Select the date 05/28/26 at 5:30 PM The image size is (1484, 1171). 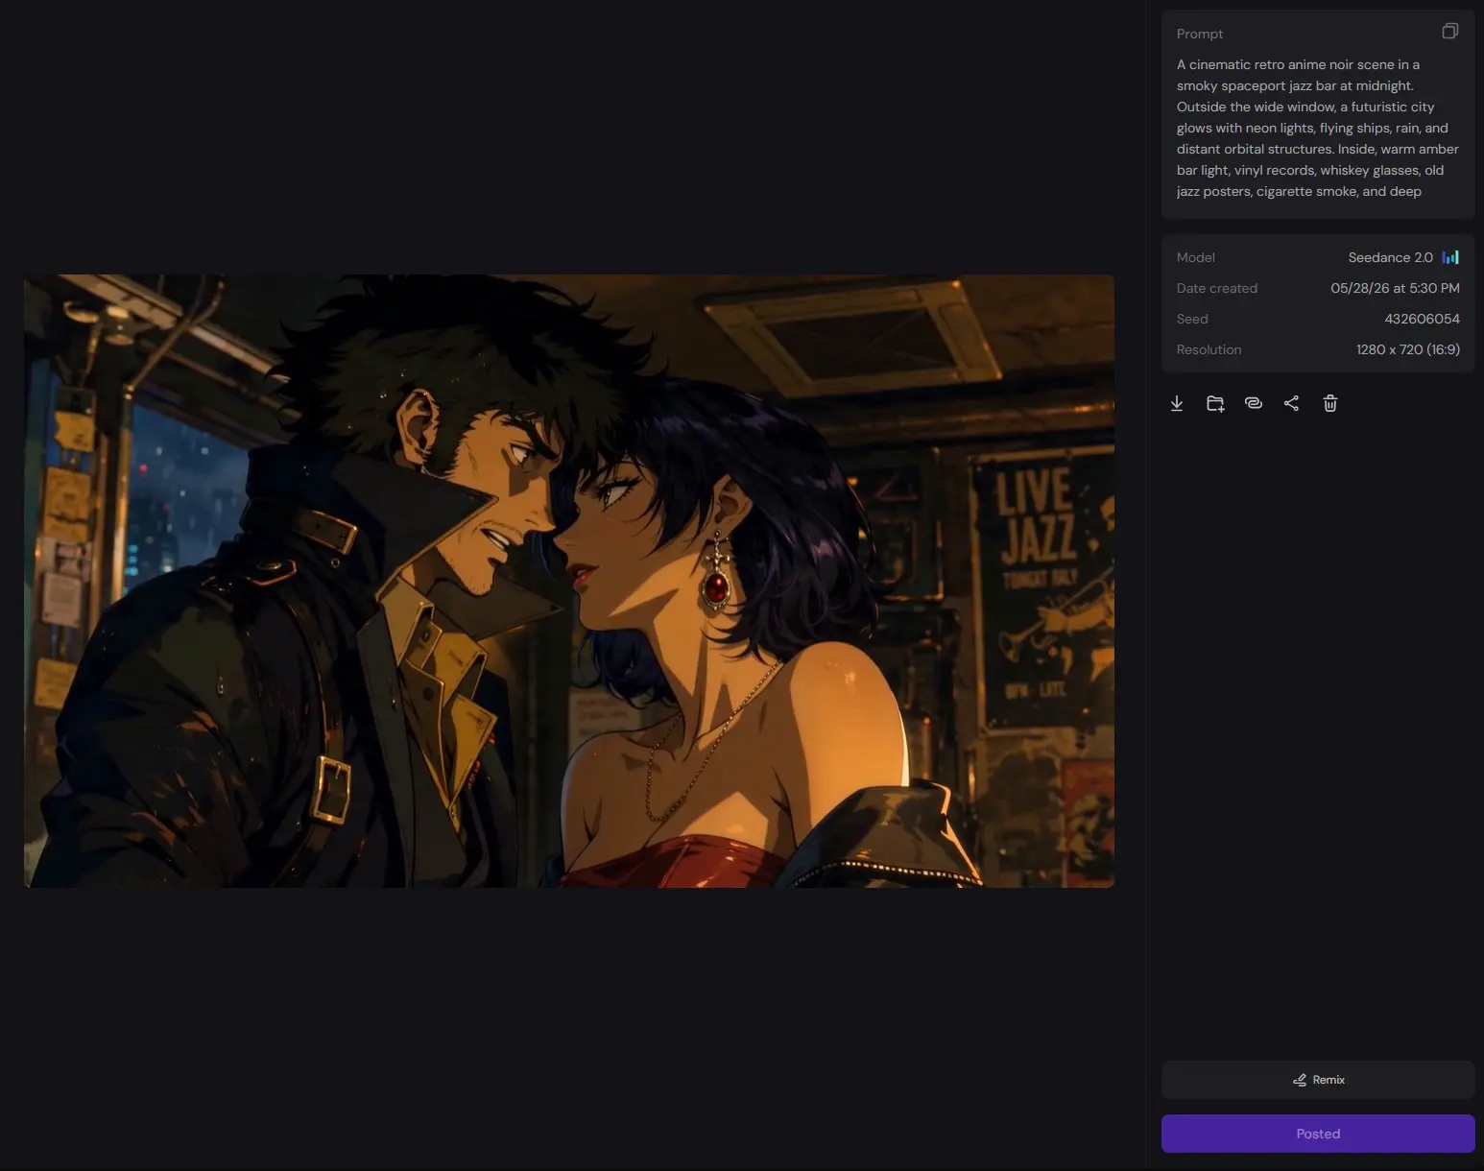point(1395,288)
